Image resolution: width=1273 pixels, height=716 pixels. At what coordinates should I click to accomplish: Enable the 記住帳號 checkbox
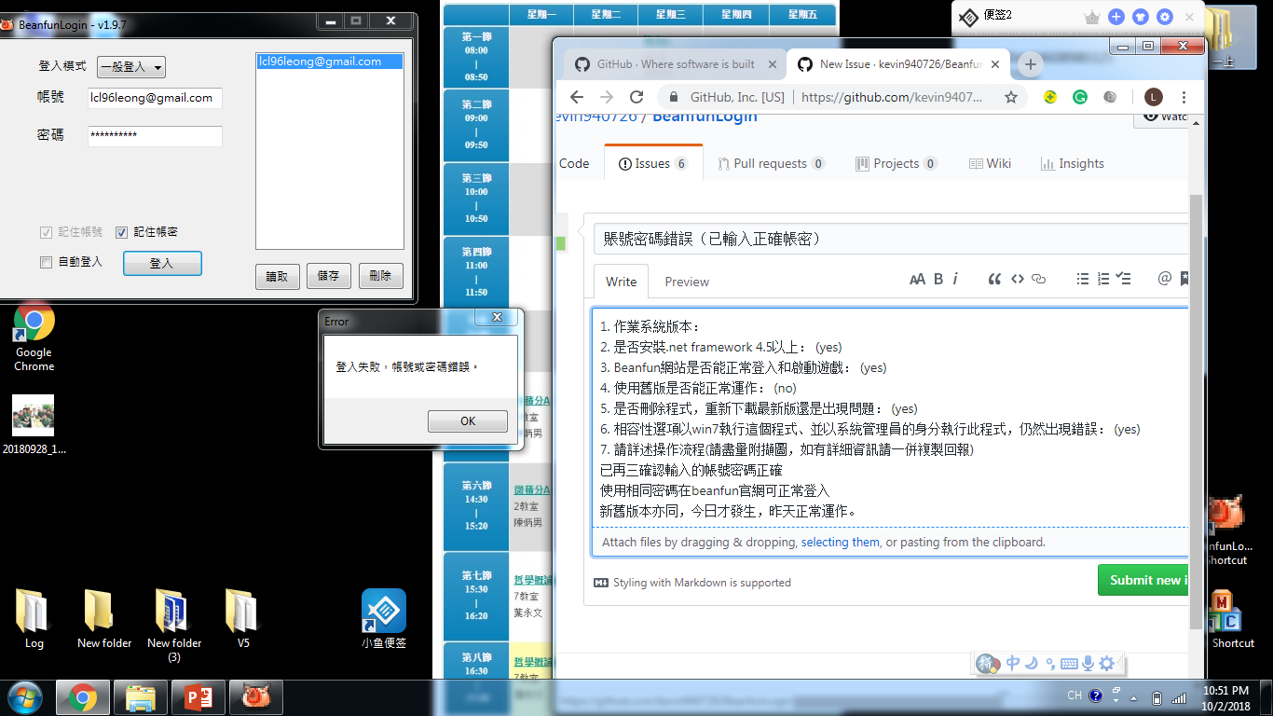tap(47, 232)
